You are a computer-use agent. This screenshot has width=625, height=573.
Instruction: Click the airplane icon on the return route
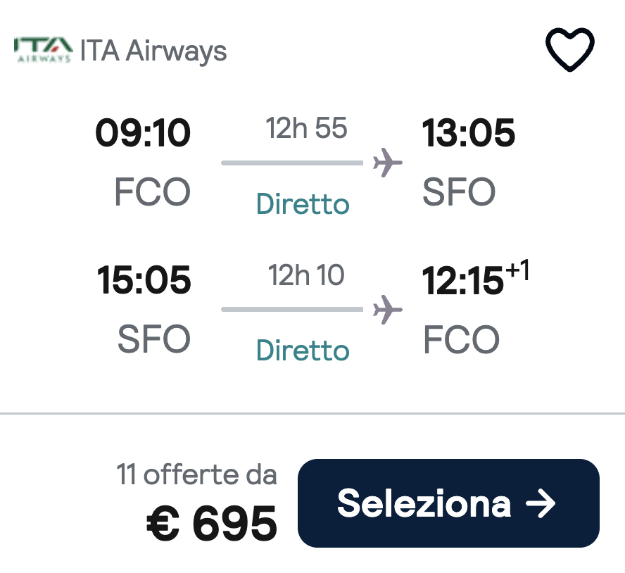[x=386, y=309]
